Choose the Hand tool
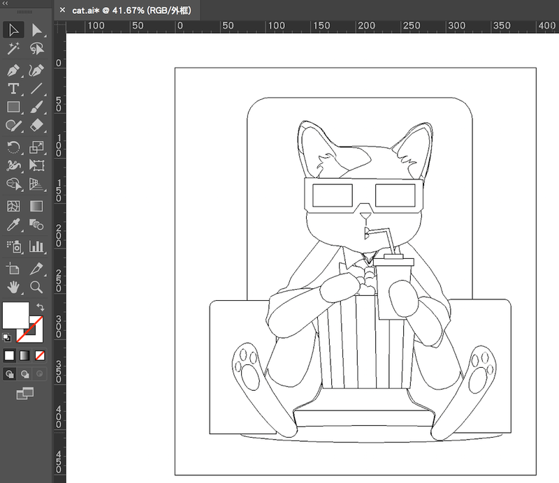The image size is (559, 483). pos(13,286)
